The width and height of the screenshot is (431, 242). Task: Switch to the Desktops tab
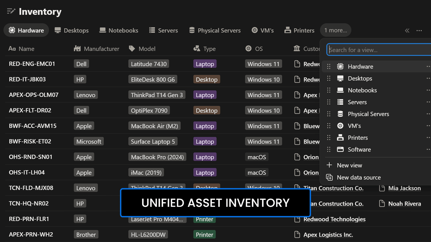pos(72,30)
